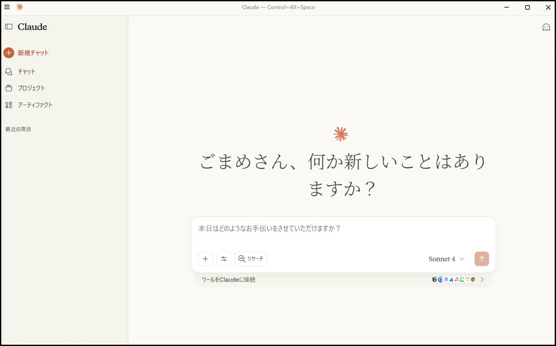Collapse the sidebar with the panel icon

(x=9, y=27)
